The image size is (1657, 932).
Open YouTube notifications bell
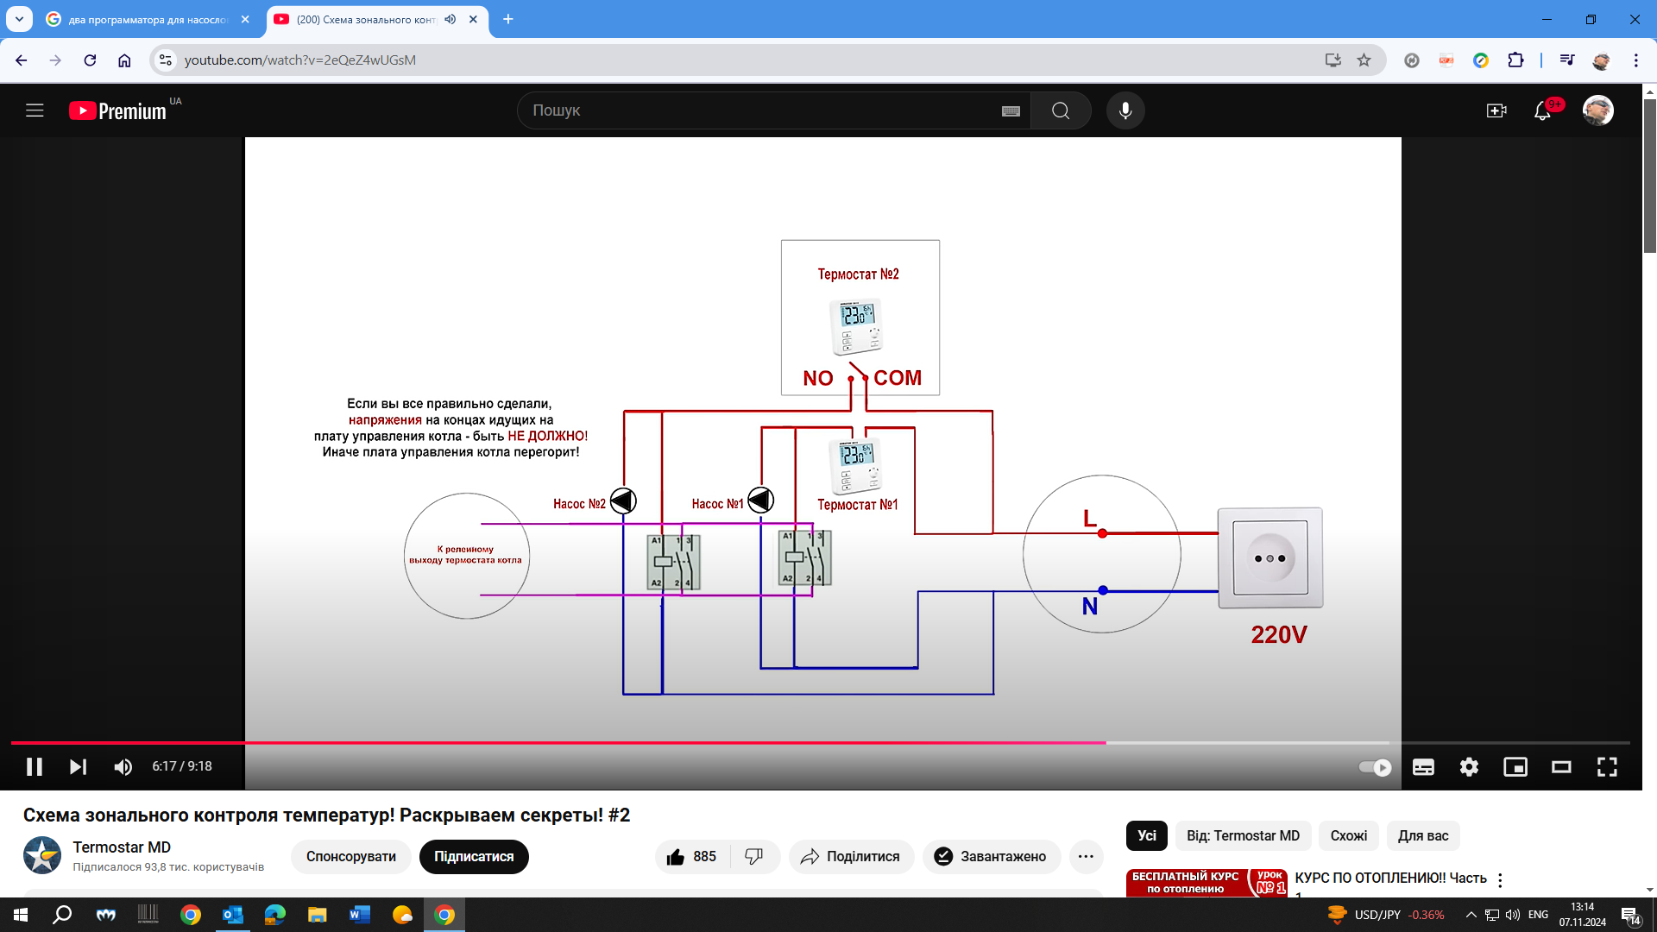1542,110
